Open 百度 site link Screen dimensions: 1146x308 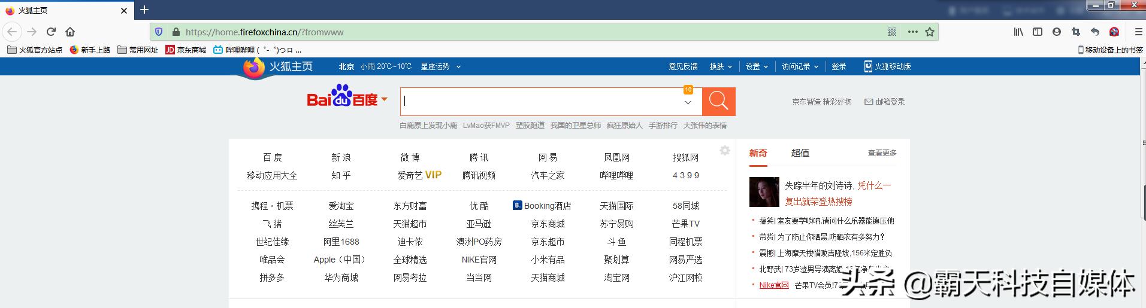coord(273,157)
